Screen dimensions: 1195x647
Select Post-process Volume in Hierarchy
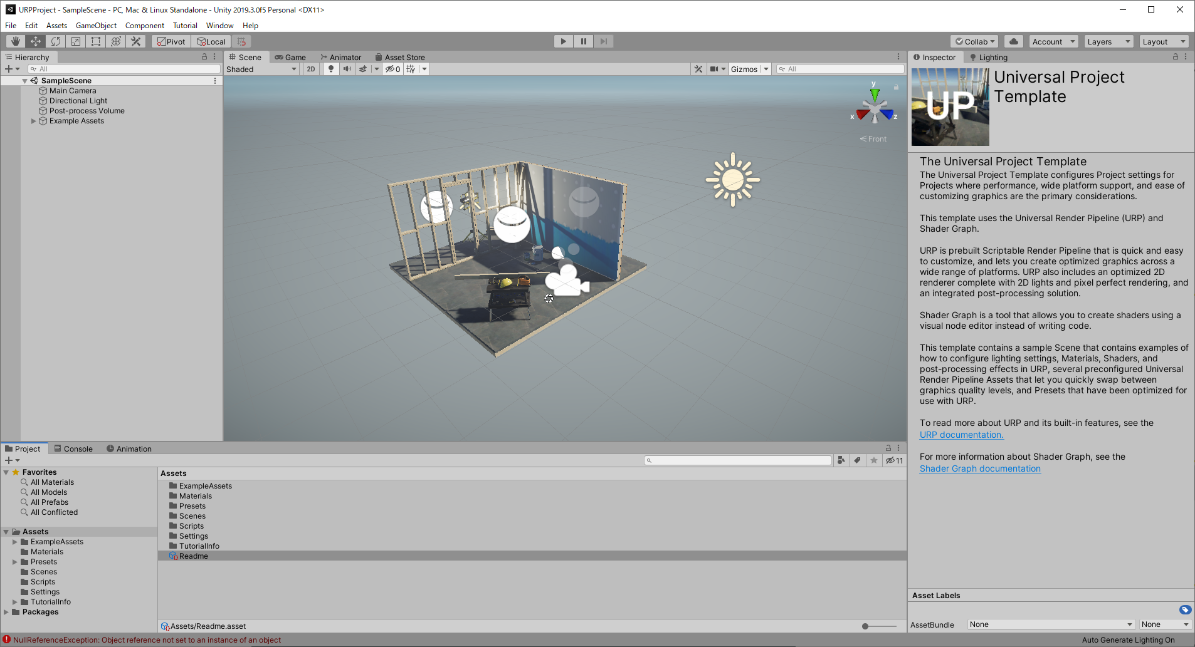(87, 111)
